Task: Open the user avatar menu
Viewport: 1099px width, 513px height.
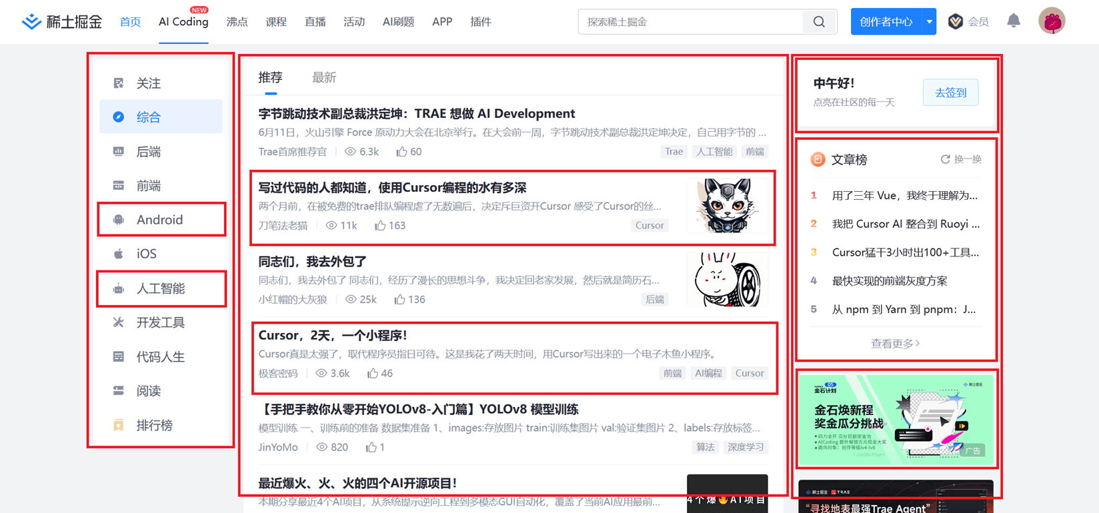Action: [1052, 21]
